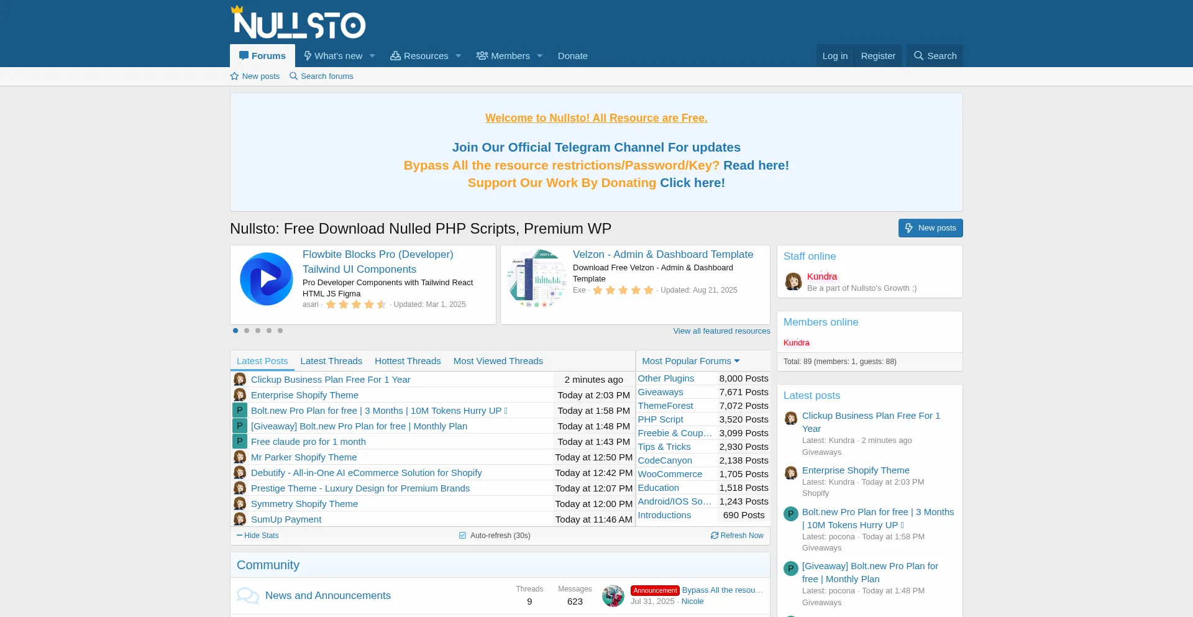This screenshot has height=617, width=1193.
Task: Select the fourth featured carousel dot
Action: (x=269, y=331)
